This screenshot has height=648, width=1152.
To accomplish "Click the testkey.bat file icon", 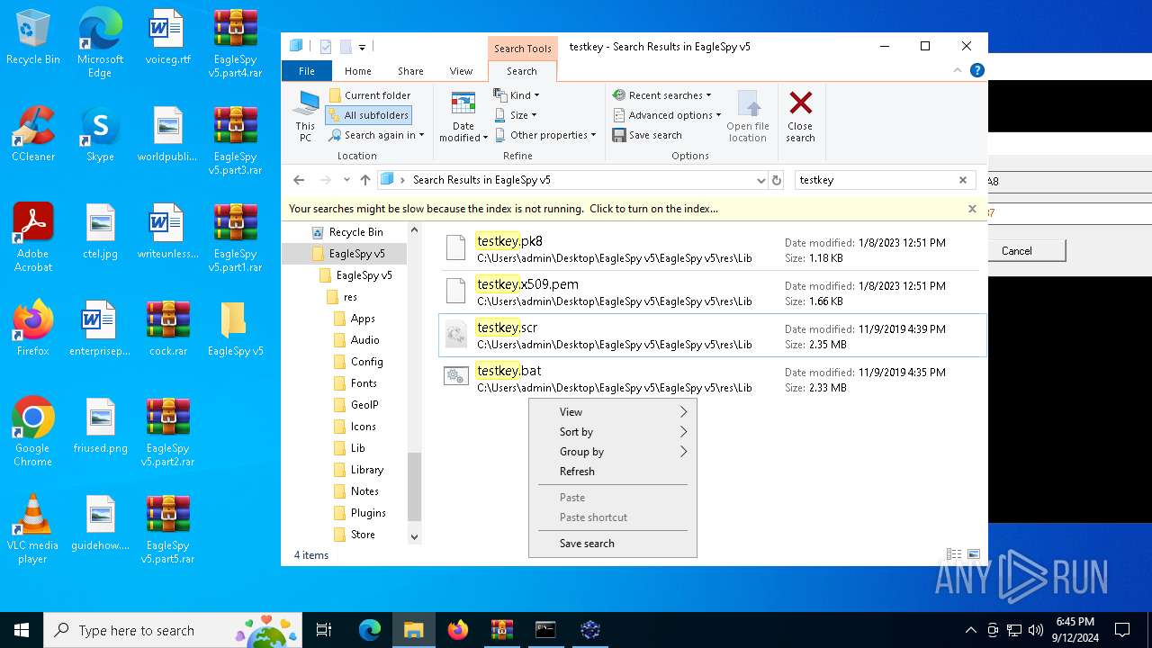I will pos(456,377).
